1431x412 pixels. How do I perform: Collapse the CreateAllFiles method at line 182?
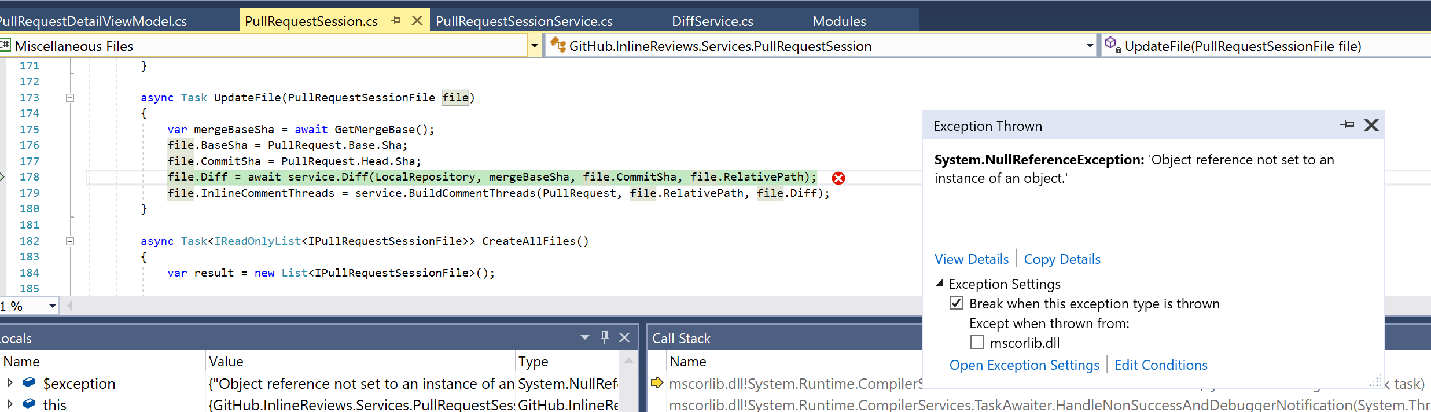click(x=70, y=241)
